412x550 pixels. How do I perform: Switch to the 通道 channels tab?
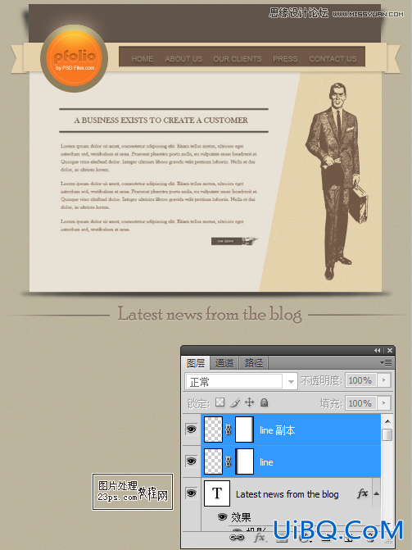pos(224,362)
